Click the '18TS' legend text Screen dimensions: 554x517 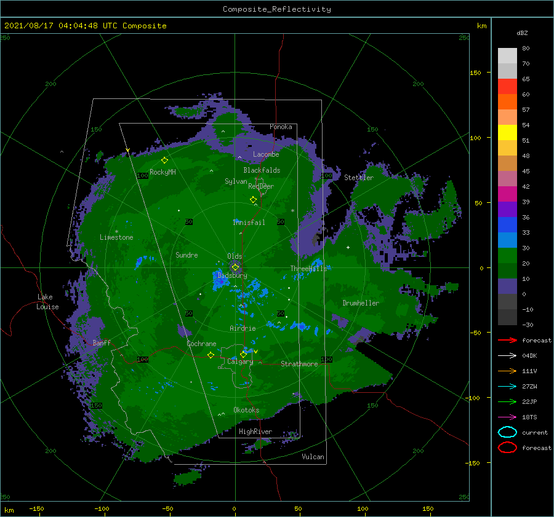pyautogui.click(x=529, y=417)
